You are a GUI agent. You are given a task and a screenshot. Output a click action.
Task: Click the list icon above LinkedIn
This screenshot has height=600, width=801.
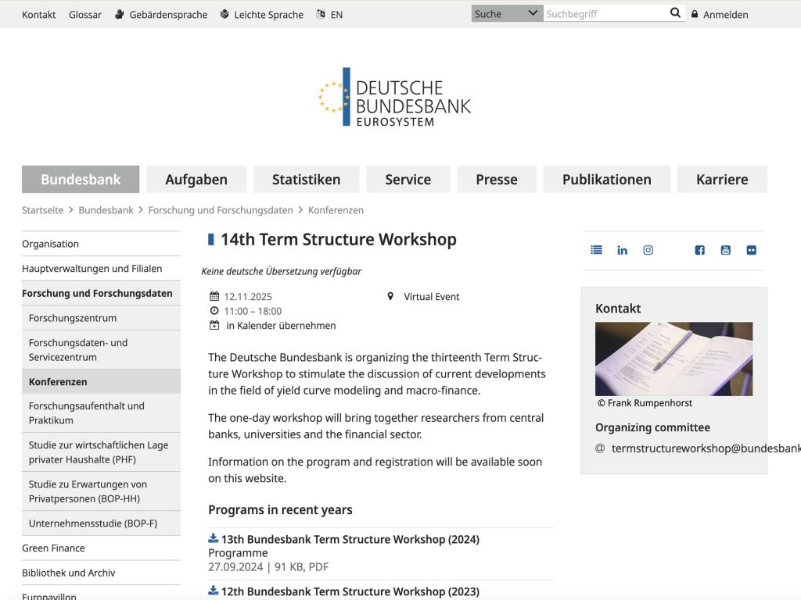[x=596, y=249]
